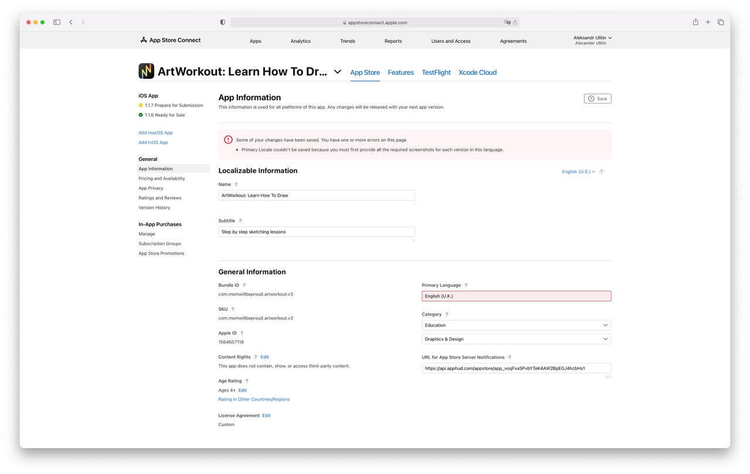
Task: Open App Store Promotions in sidebar
Action: [x=161, y=253]
